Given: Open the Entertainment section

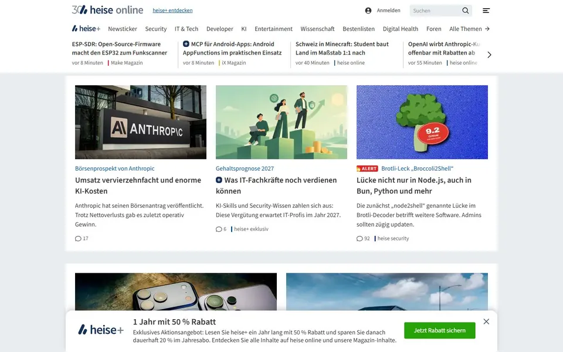Looking at the screenshot, I should 274,29.
